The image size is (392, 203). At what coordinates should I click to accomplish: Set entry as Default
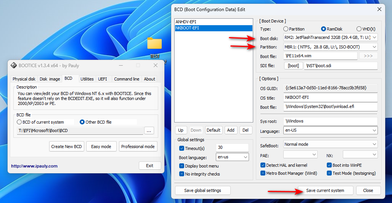point(214,130)
